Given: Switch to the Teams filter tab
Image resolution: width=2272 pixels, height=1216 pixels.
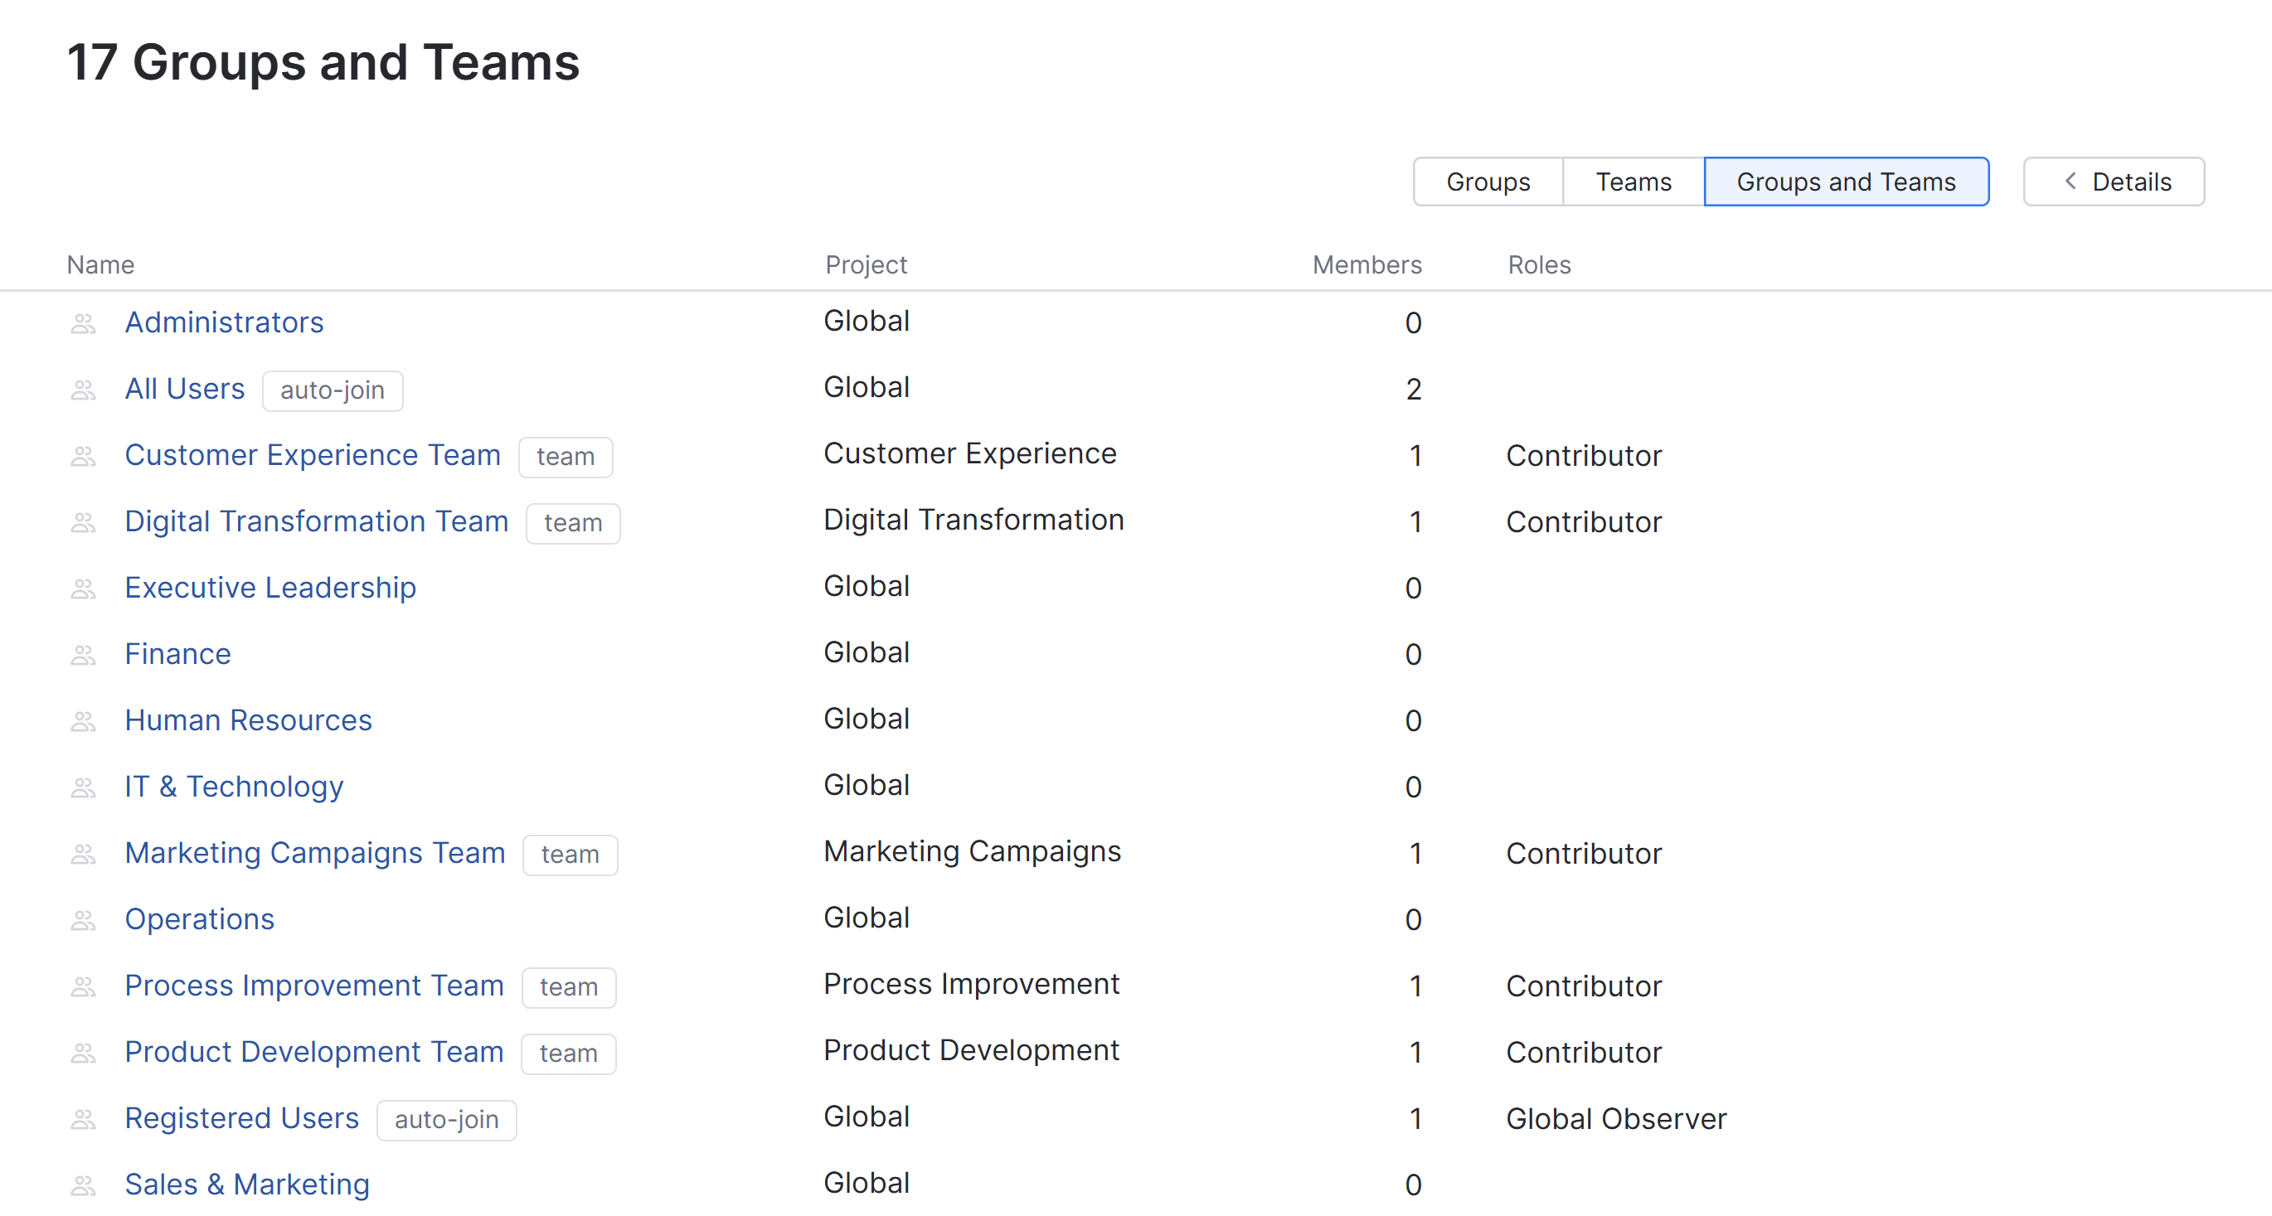Looking at the screenshot, I should tap(1633, 182).
